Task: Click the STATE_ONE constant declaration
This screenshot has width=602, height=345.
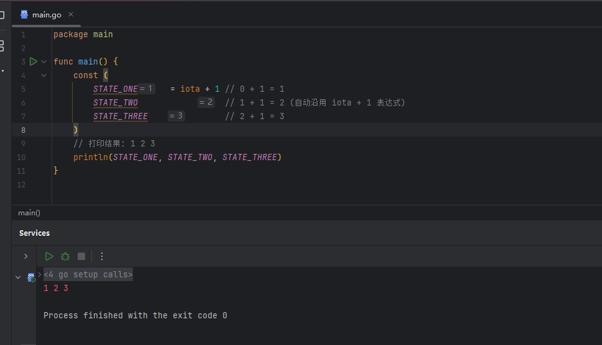Action: 116,89
